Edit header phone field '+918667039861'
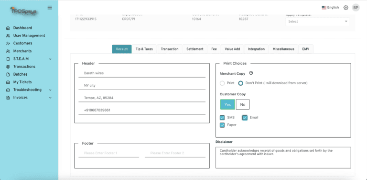367x180 pixels. [142, 110]
